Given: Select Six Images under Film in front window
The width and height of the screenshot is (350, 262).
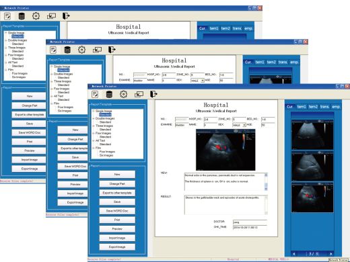Looking at the screenshot, I should click(106, 155).
